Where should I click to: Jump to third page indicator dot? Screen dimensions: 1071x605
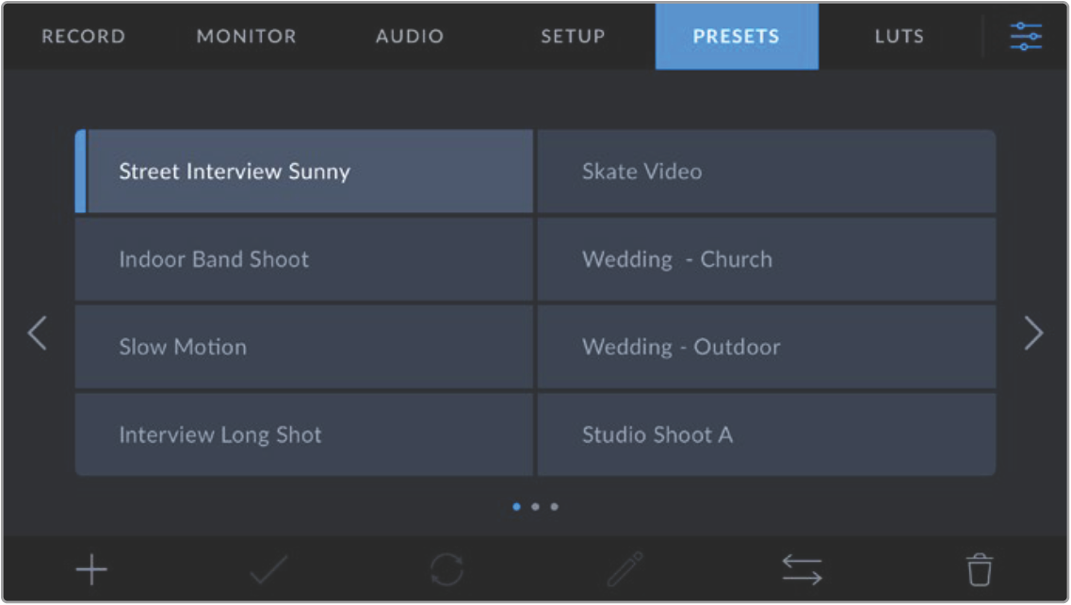[x=554, y=507]
